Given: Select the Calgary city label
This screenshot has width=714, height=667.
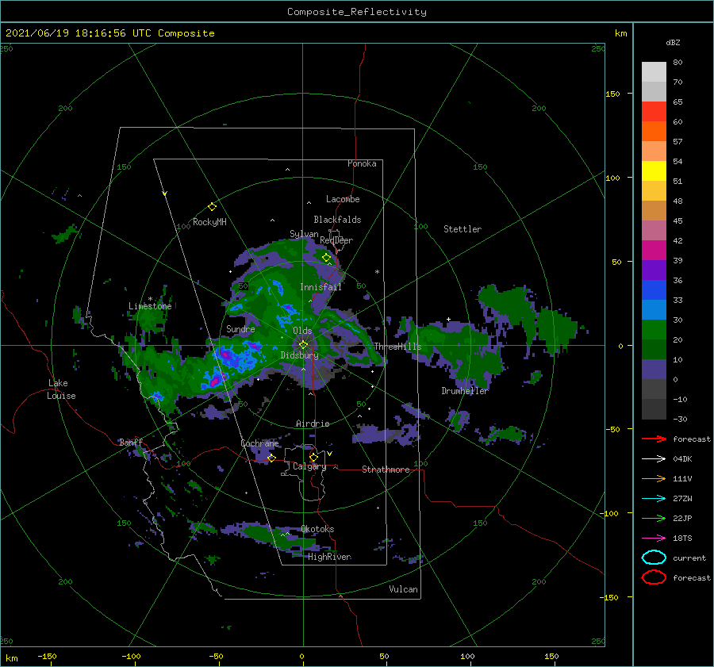Looking at the screenshot, I should [309, 466].
